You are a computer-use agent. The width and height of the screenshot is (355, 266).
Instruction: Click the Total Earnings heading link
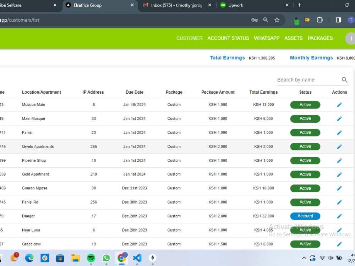(227, 58)
